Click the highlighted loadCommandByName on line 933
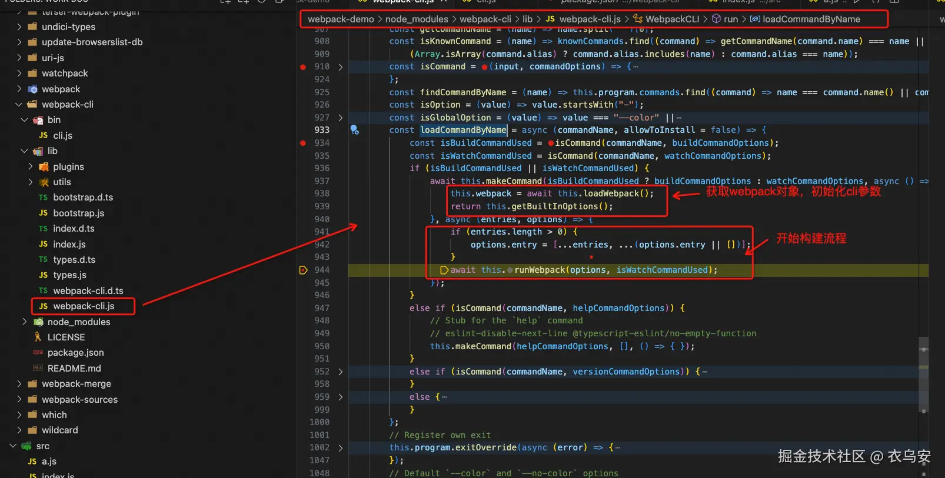Image resolution: width=945 pixels, height=478 pixels. [x=463, y=130]
